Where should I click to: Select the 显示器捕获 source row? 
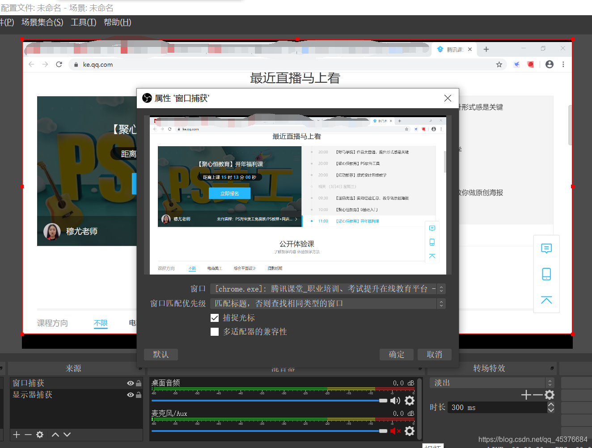(76, 395)
